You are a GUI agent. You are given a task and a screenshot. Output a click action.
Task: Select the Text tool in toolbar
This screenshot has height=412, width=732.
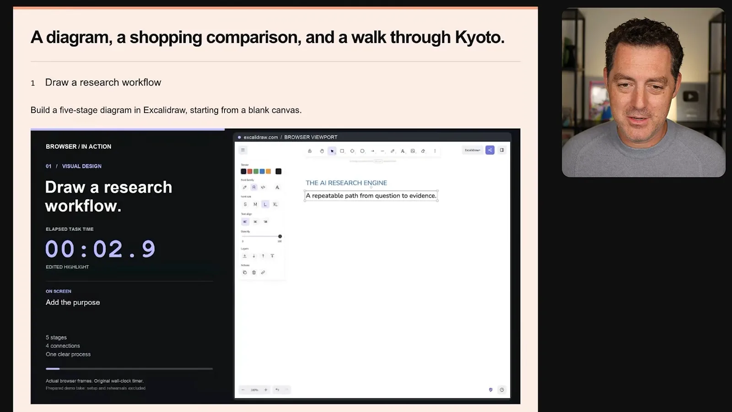point(403,151)
